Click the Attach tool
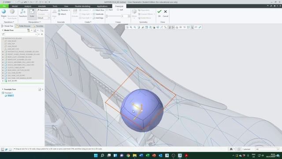Screen dimensions: 282x159 pos(62,14)
